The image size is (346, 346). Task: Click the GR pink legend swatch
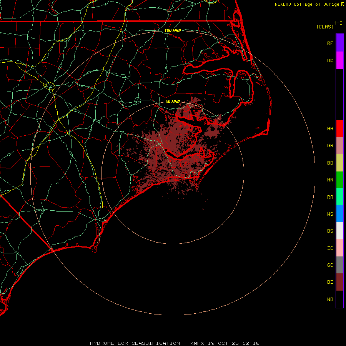[x=339, y=146]
